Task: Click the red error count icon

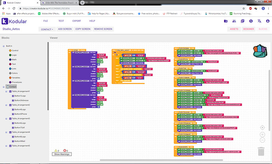Action: 65,151
